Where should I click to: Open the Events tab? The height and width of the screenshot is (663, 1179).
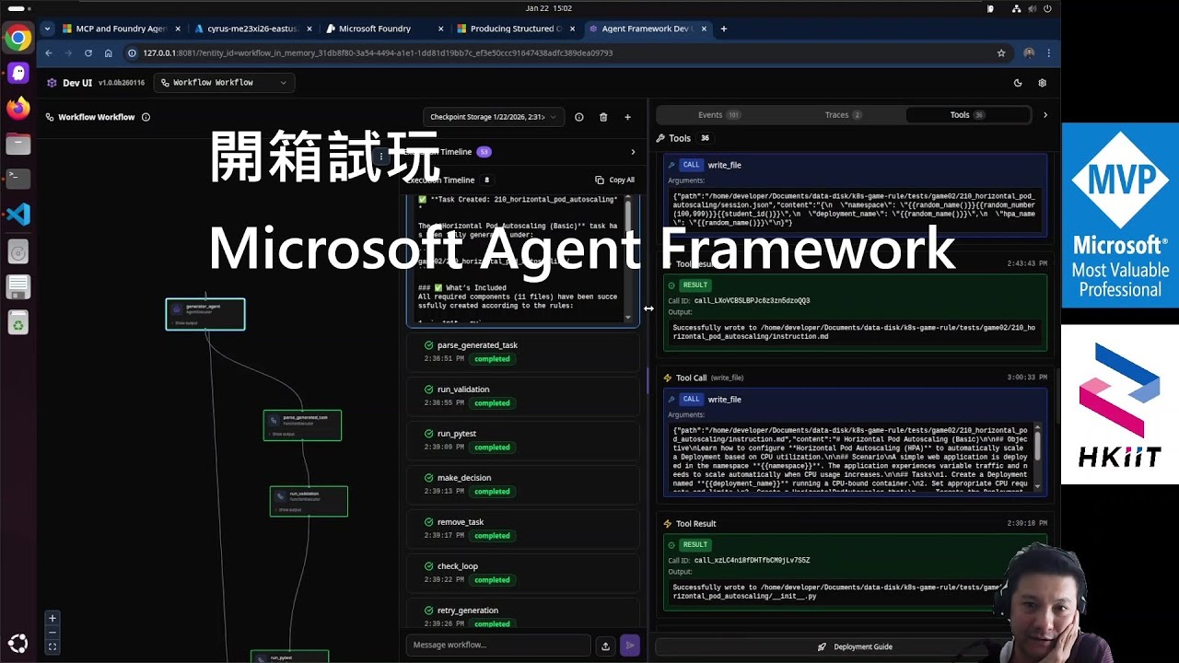coord(718,115)
